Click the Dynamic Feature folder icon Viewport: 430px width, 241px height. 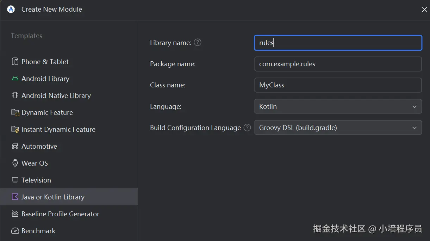[15, 113]
